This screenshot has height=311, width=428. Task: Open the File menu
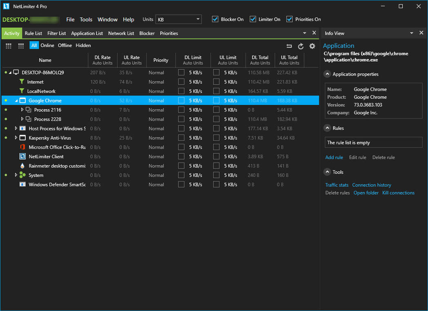(70, 19)
